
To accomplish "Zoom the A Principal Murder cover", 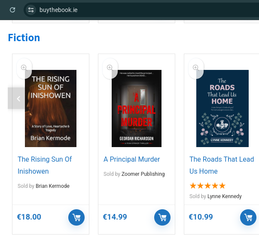I will click(110, 68).
